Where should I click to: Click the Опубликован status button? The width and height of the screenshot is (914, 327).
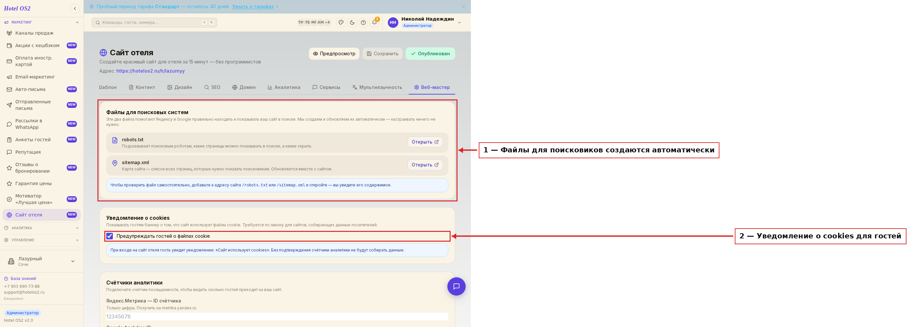tap(430, 54)
